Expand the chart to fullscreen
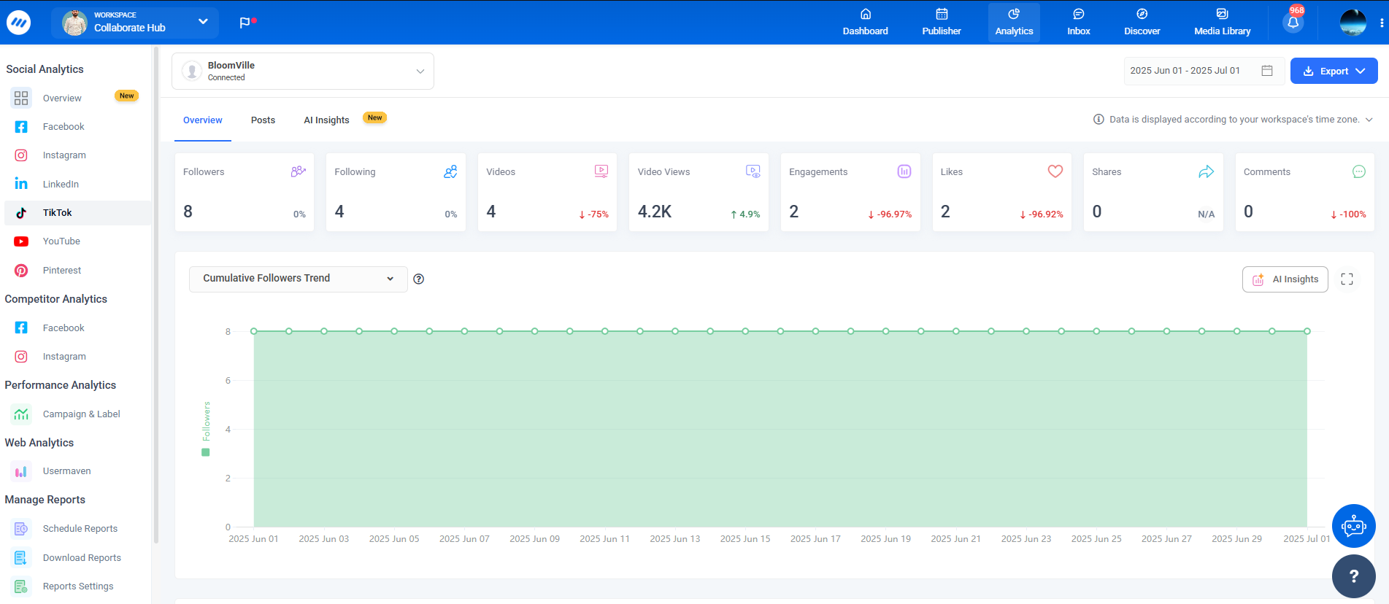 (1347, 279)
